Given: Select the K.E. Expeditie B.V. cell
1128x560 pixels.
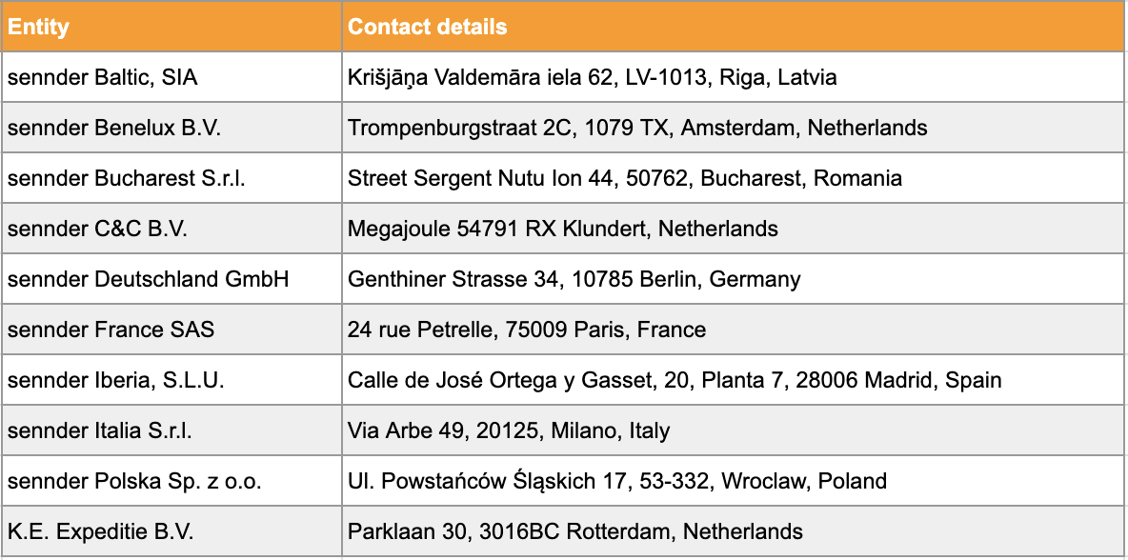Looking at the screenshot, I should coord(171,530).
